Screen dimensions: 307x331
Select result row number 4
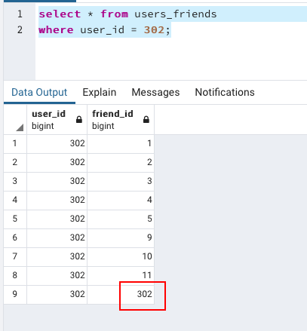tap(15, 200)
